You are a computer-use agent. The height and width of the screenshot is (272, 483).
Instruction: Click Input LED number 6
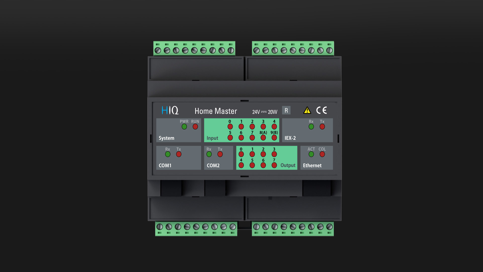click(x=241, y=138)
